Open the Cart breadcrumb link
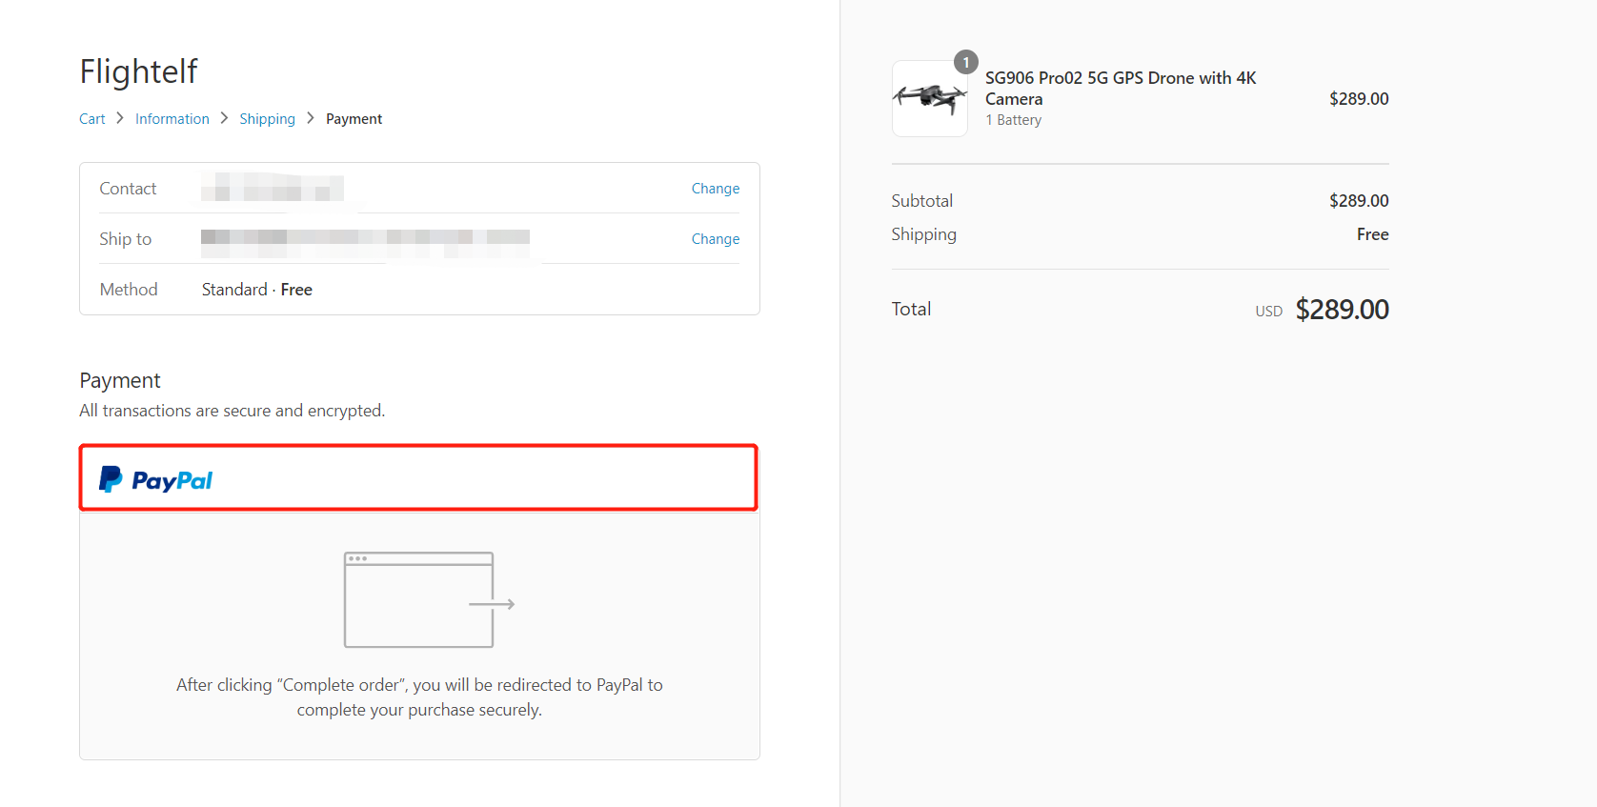Viewport: 1597px width, 807px height. pos(92,119)
